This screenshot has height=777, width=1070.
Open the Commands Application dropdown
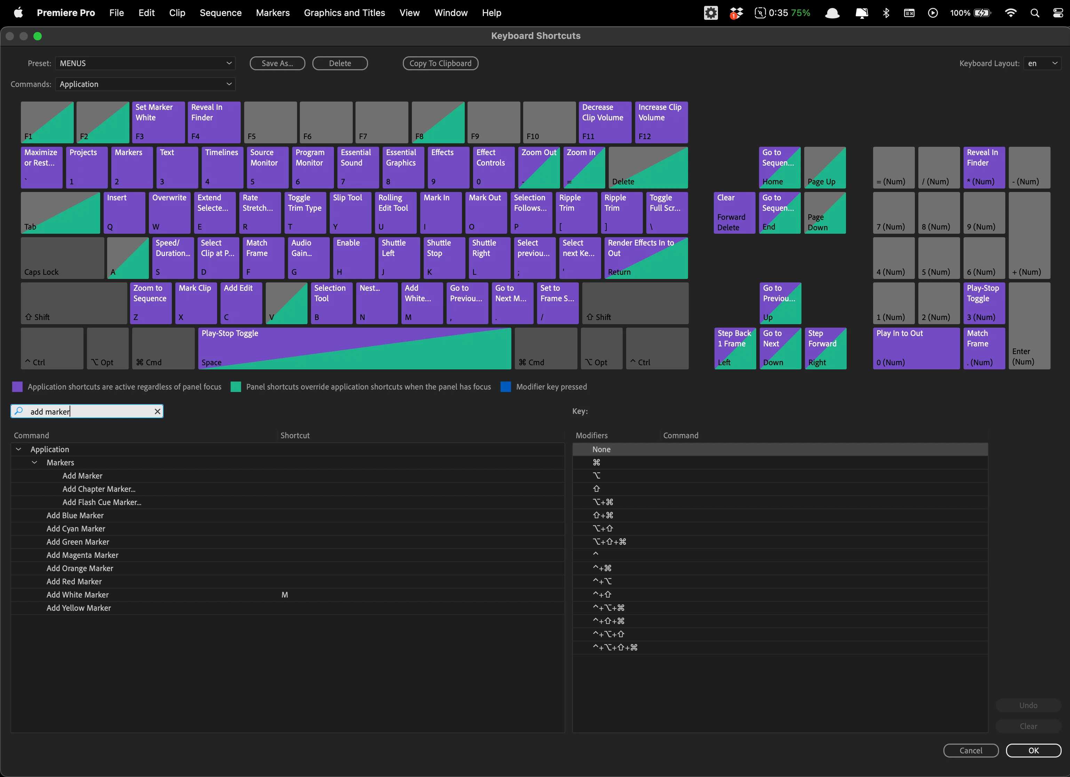[x=145, y=84]
